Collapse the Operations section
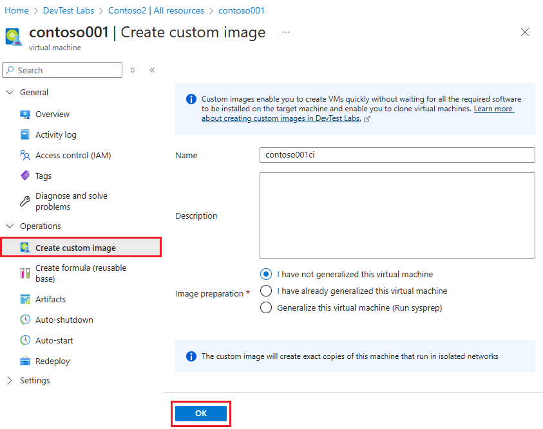 (10, 226)
